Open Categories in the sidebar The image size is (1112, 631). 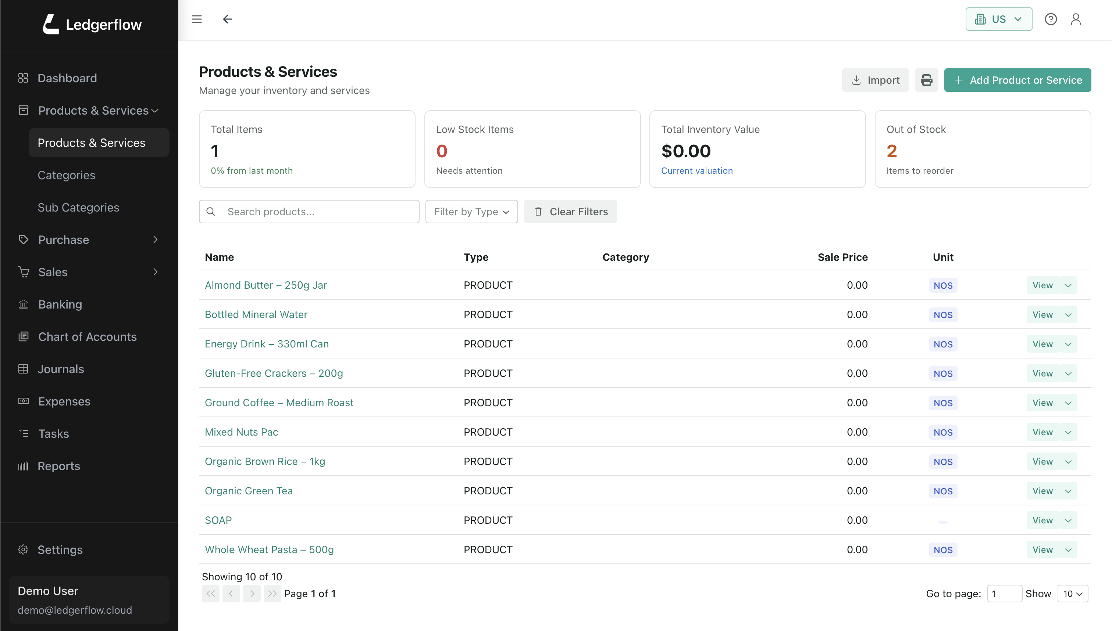pyautogui.click(x=67, y=175)
